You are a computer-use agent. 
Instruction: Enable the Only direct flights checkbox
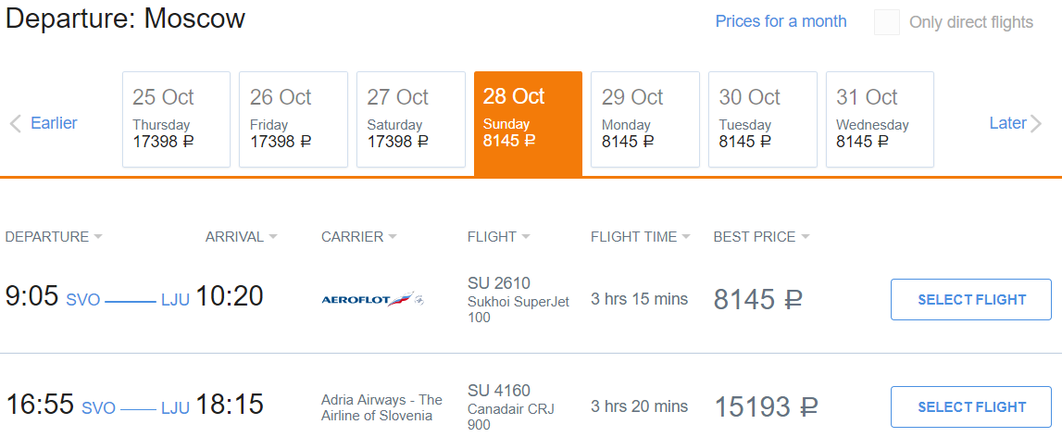pos(887,22)
